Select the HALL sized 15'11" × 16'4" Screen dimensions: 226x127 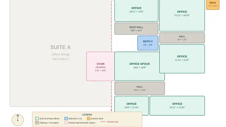click(139, 88)
